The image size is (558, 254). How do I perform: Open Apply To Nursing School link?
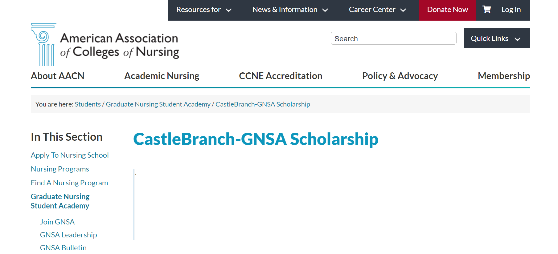point(70,155)
